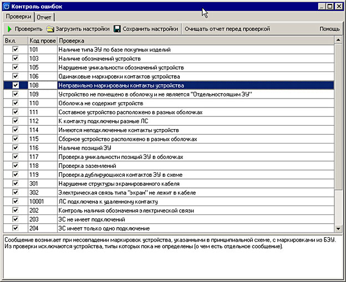Screen dimensions: 346x282
Task: Toggle checkbox of selected row 108
Action: 16,85
